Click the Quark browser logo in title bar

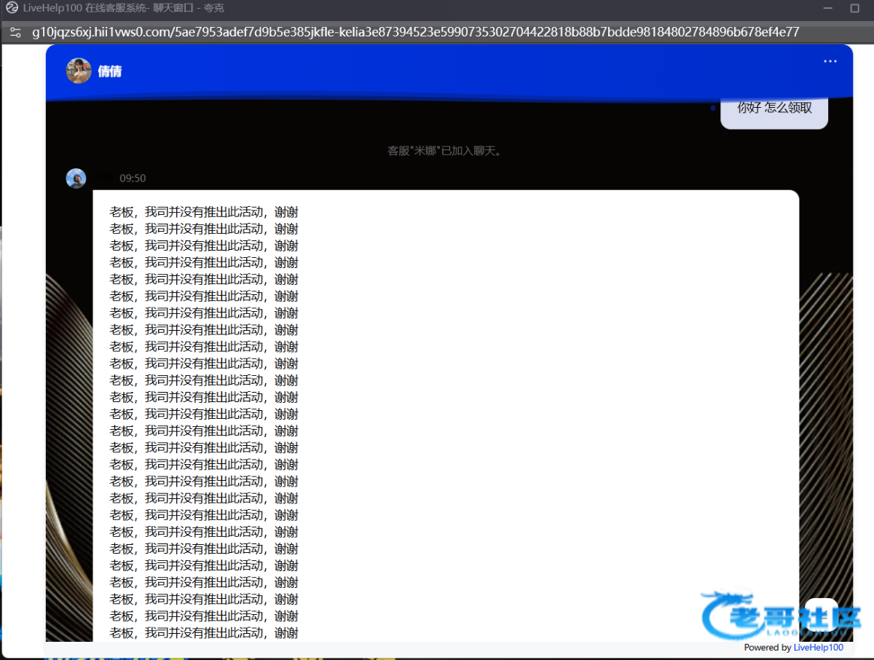[12, 8]
